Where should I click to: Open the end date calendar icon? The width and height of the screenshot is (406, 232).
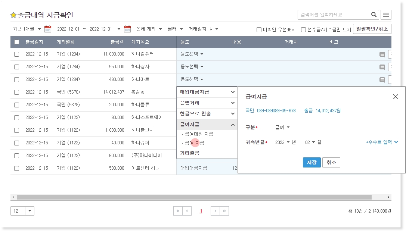[127, 29]
